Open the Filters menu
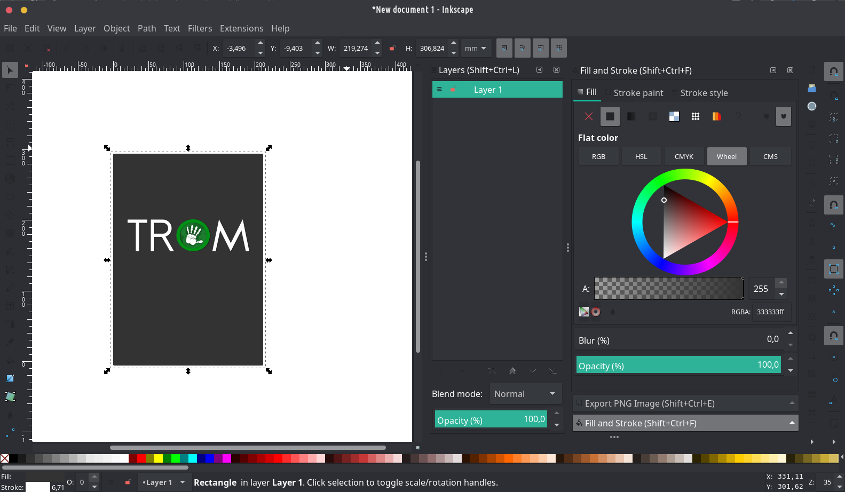The height and width of the screenshot is (492, 845). point(200,28)
